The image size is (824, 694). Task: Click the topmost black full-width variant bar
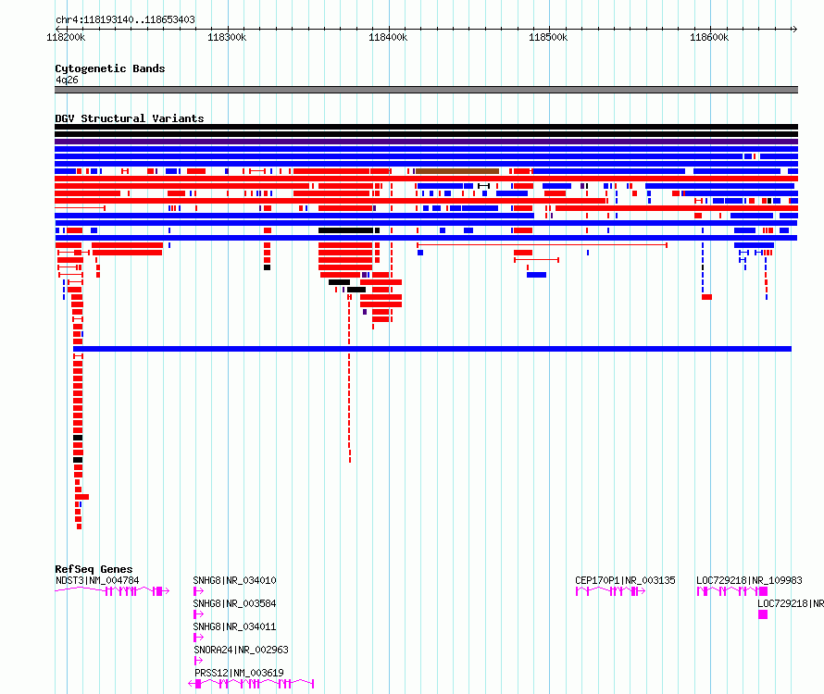point(426,127)
